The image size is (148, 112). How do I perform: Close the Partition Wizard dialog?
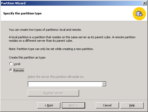(145, 3)
